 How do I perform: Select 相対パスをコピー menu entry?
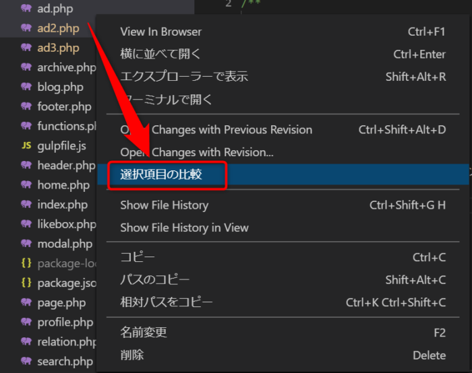(x=167, y=302)
